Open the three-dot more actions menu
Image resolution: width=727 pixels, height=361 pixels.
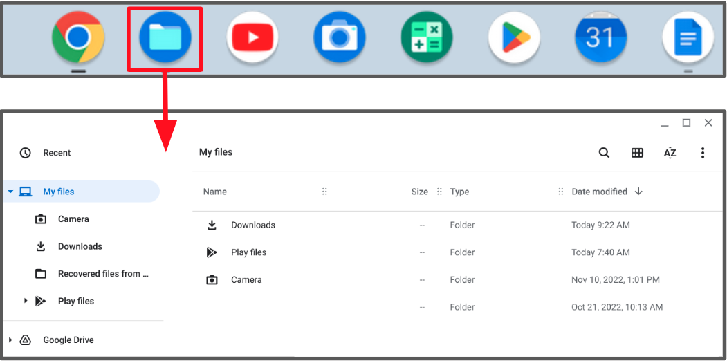(703, 153)
